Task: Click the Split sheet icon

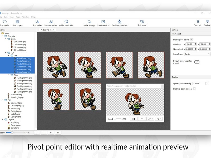Action: 142,22
